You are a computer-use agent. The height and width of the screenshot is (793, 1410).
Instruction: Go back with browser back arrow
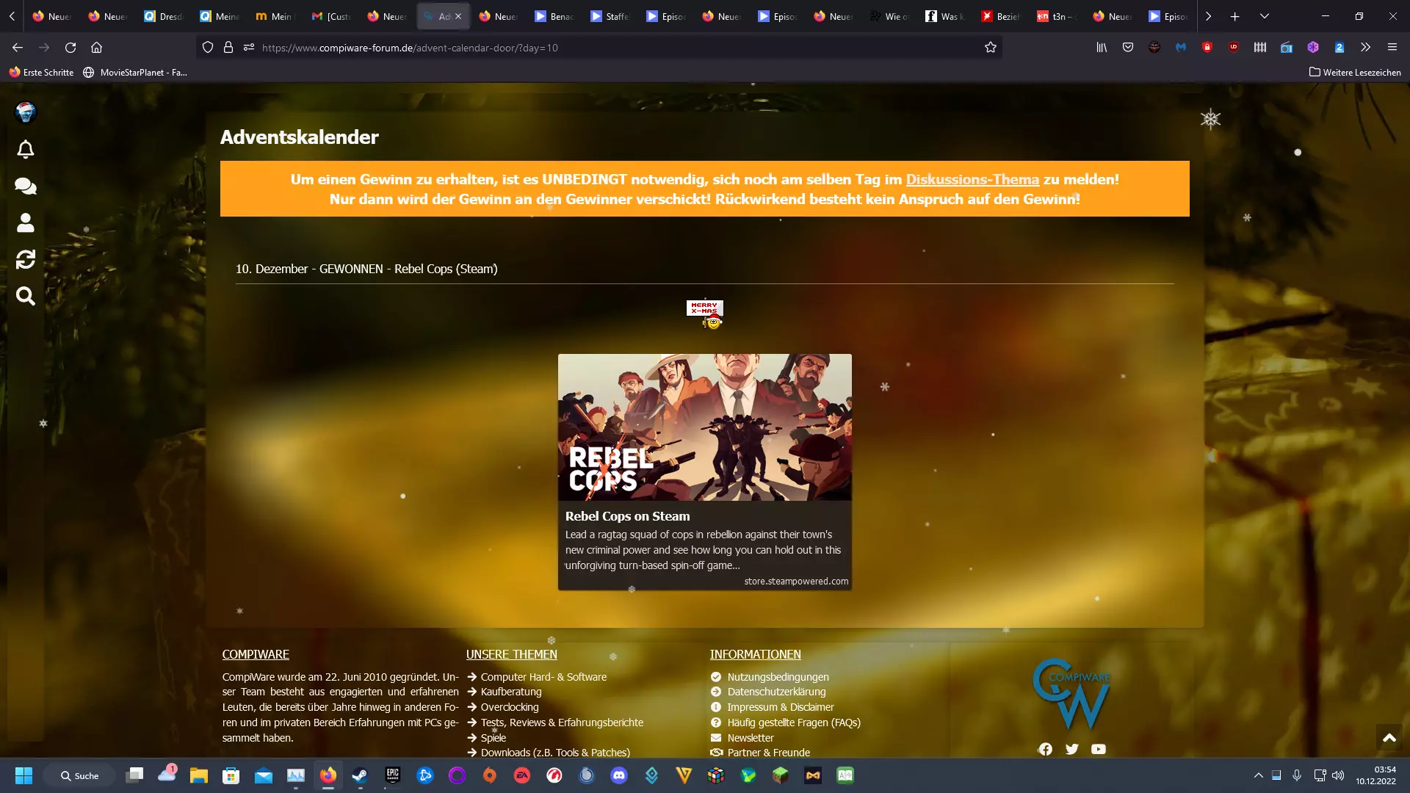[x=18, y=48]
